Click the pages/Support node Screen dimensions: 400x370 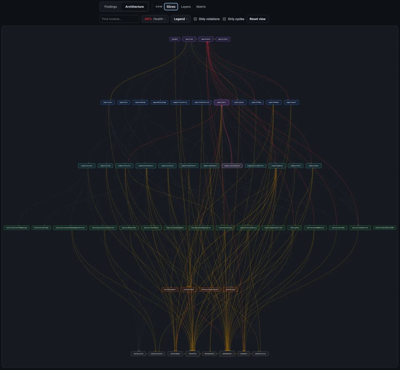point(291,102)
